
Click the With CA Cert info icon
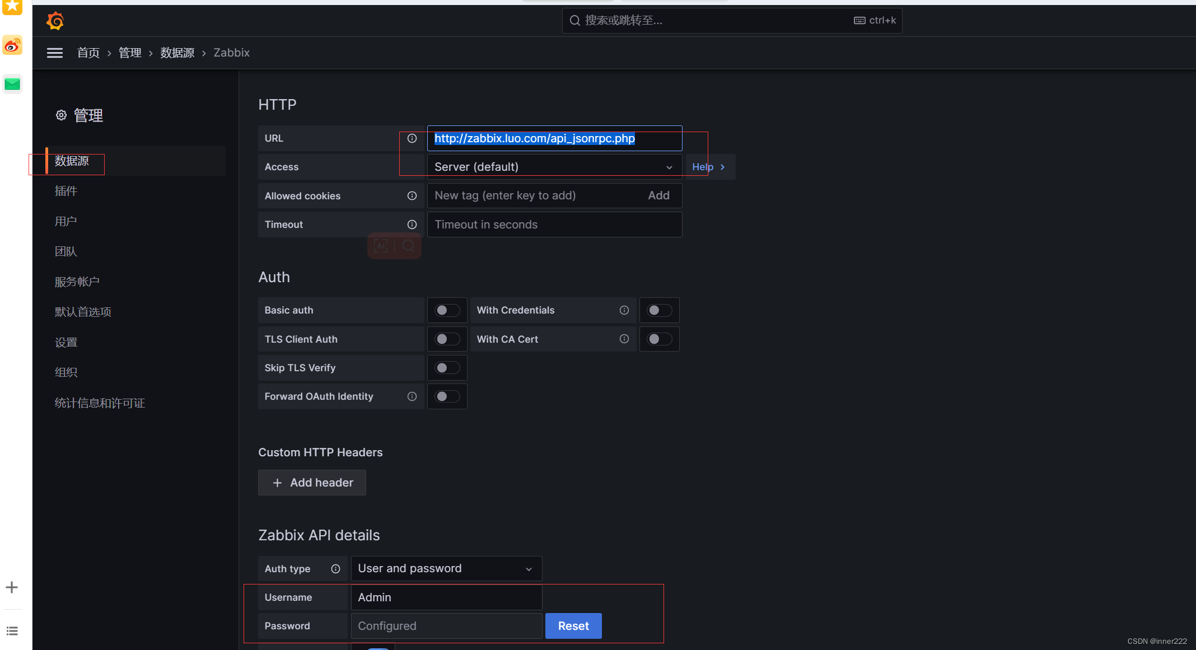click(624, 339)
